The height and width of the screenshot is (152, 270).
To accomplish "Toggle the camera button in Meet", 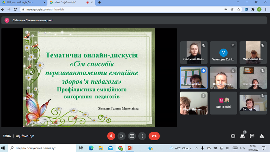I will pyautogui.click(x=122, y=136).
